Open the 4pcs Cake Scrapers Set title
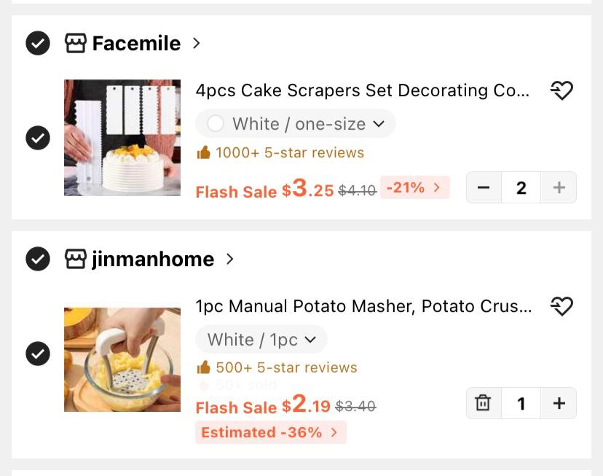 pos(362,90)
